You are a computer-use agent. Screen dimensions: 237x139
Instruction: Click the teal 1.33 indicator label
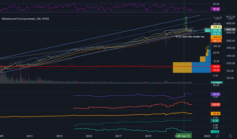[215, 132]
